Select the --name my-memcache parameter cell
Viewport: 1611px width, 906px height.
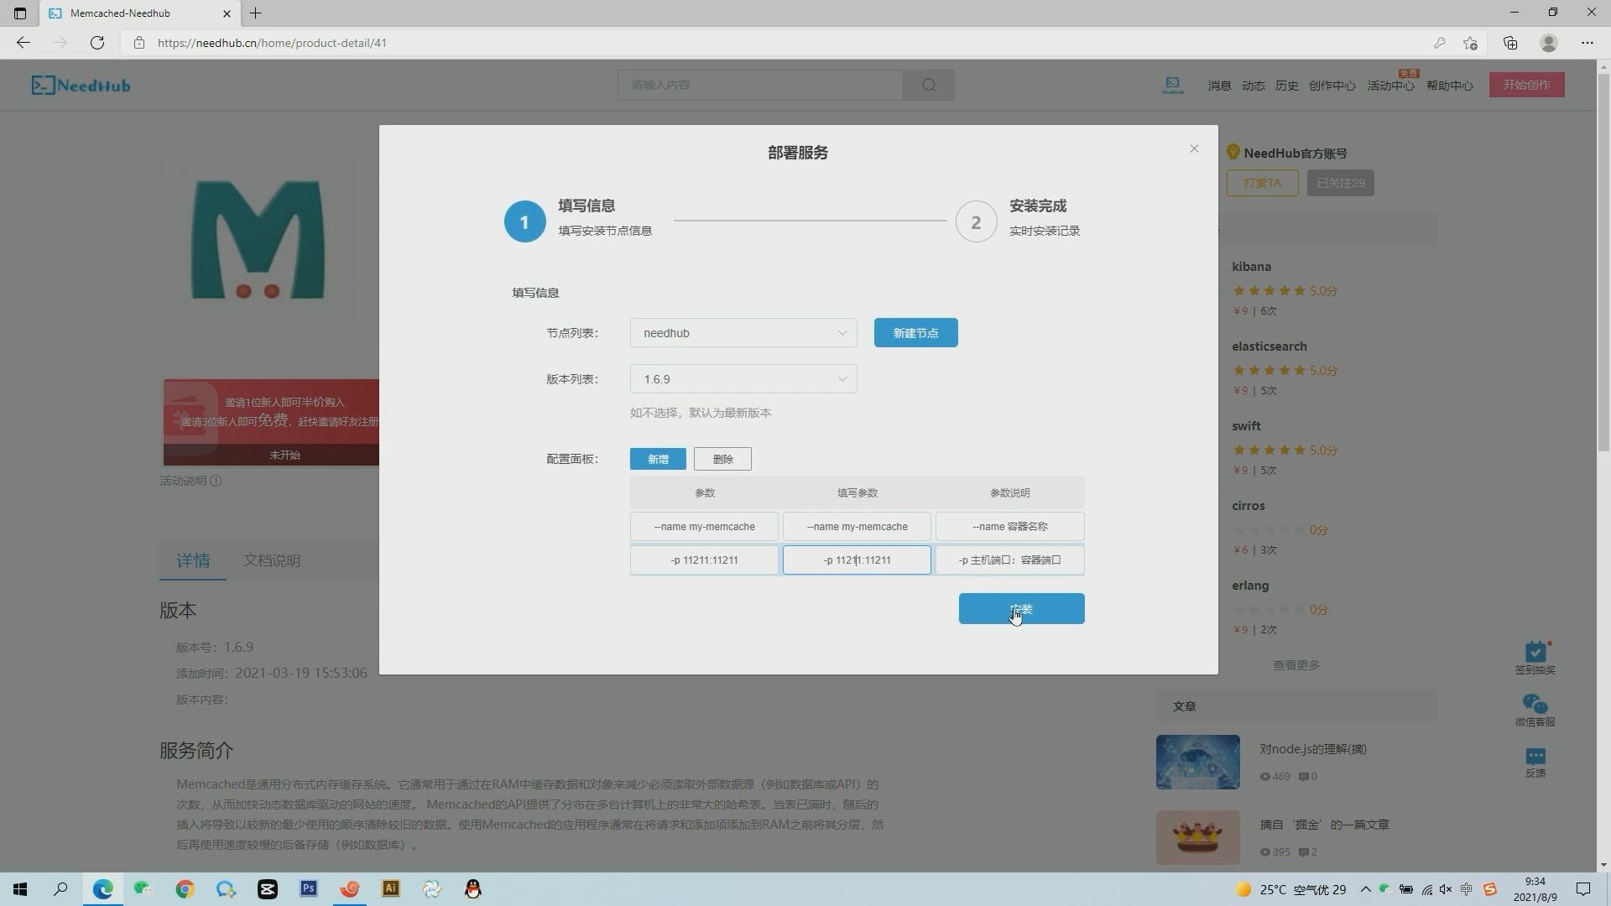704,527
